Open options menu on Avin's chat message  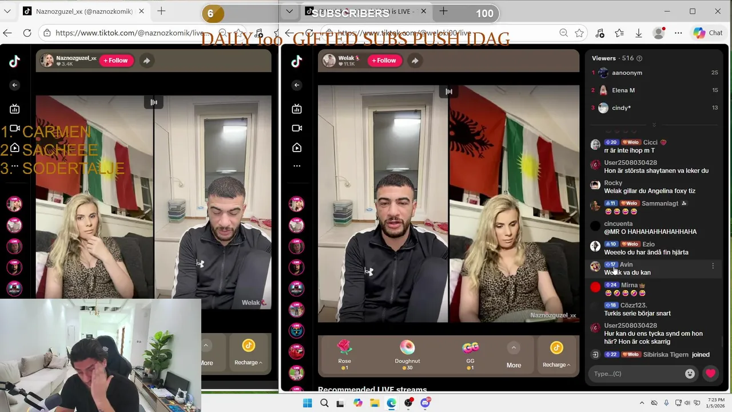click(713, 266)
